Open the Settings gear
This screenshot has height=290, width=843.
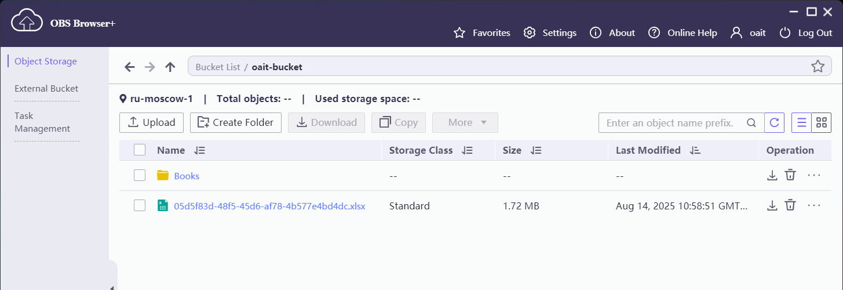[550, 33]
